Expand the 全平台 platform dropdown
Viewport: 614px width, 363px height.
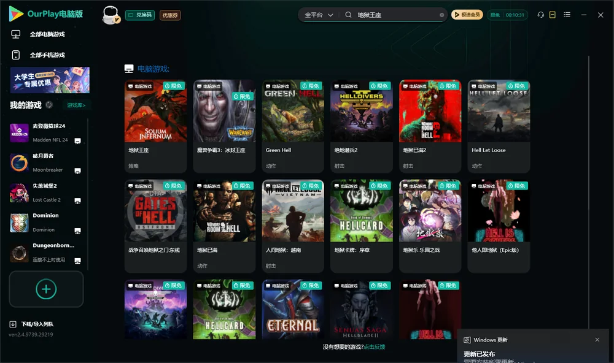tap(319, 15)
